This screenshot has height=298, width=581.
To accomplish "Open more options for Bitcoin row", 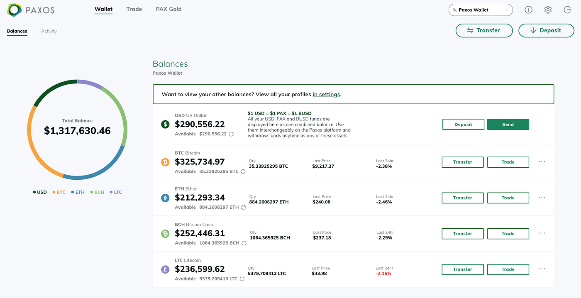I will 542,162.
